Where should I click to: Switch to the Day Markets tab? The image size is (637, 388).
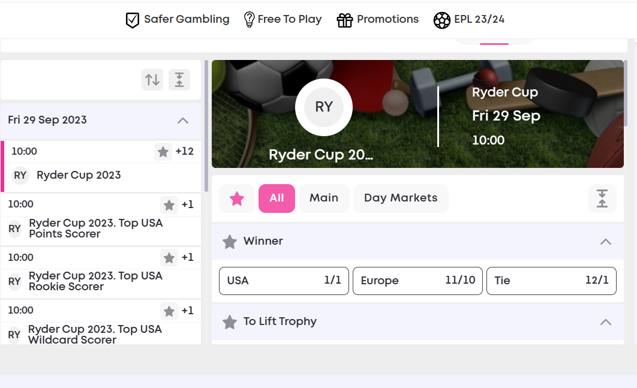[x=401, y=198]
